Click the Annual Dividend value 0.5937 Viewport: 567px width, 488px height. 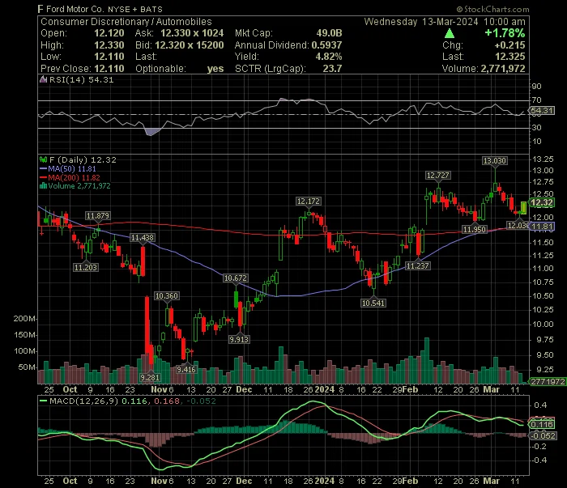click(327, 45)
